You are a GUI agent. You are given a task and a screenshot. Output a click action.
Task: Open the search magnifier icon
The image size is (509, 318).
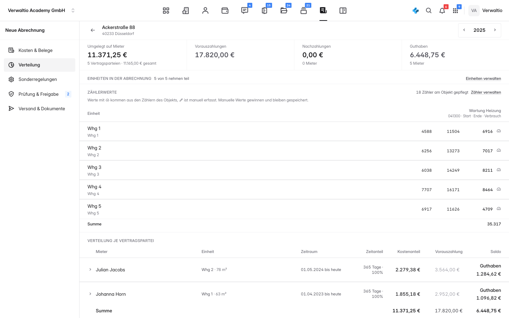coord(429,11)
